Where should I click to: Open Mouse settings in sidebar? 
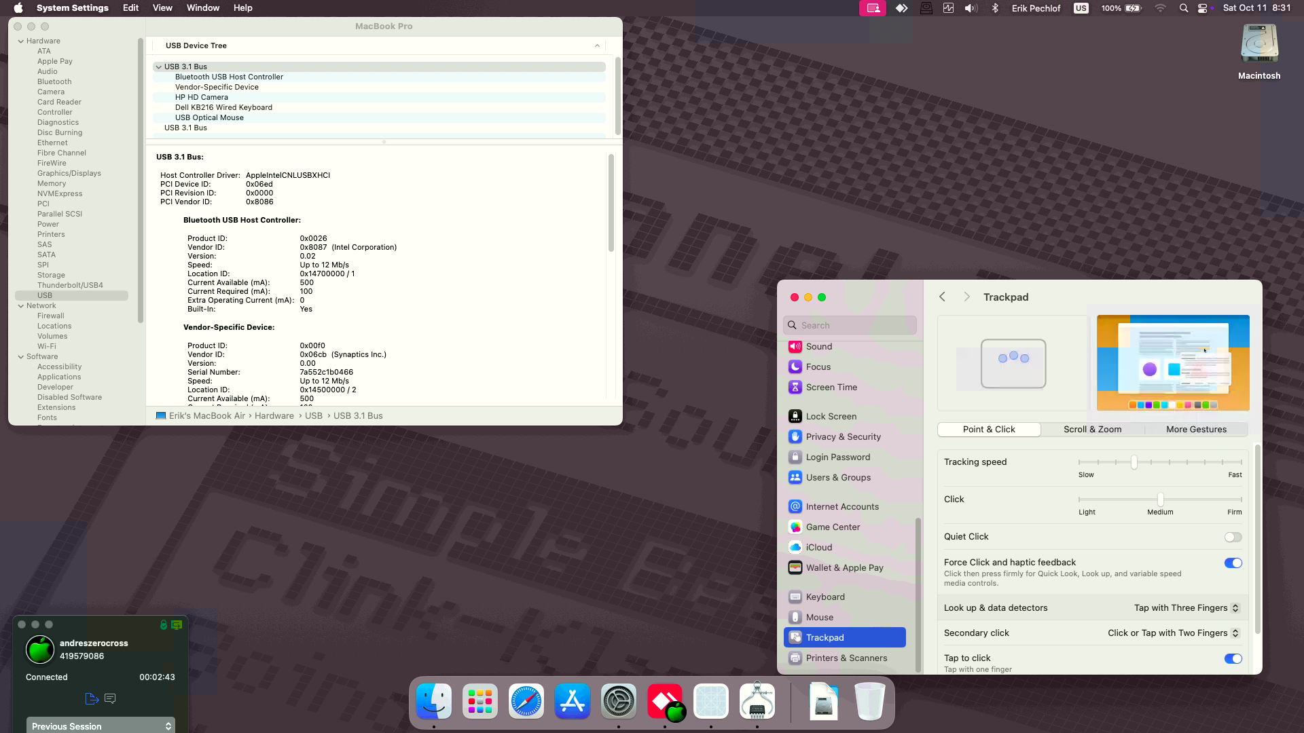[844, 617]
